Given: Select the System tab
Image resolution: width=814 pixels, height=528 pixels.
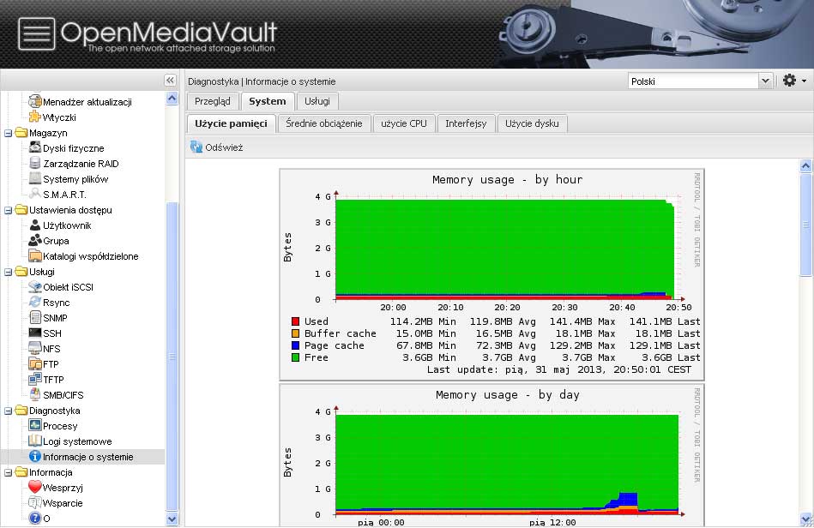Looking at the screenshot, I should [268, 101].
